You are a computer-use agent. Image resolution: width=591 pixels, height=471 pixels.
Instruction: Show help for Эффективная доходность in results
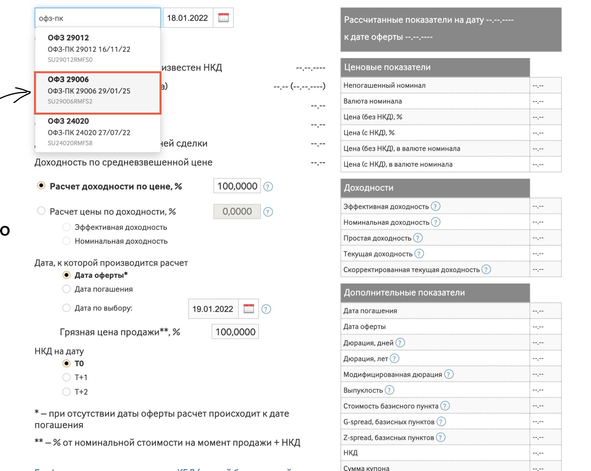[435, 206]
